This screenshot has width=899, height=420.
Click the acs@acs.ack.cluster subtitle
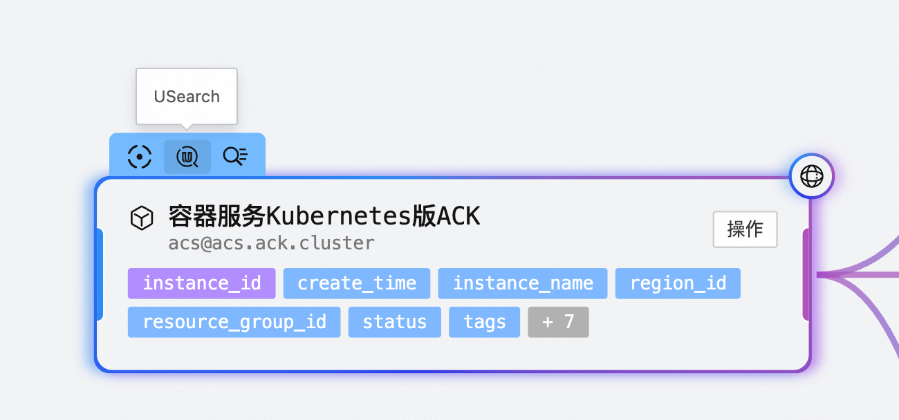[x=272, y=243]
